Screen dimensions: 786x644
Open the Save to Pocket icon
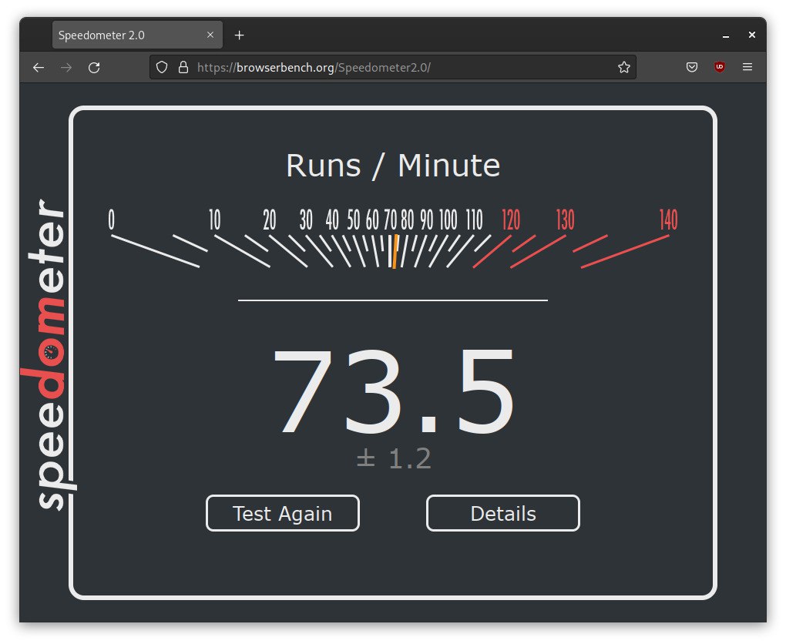pyautogui.click(x=692, y=67)
